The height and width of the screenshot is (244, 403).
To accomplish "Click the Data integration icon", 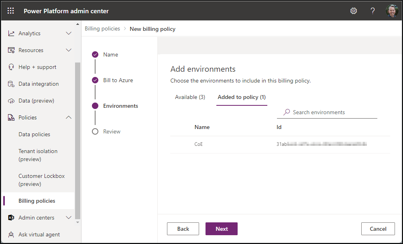I will pos(11,84).
